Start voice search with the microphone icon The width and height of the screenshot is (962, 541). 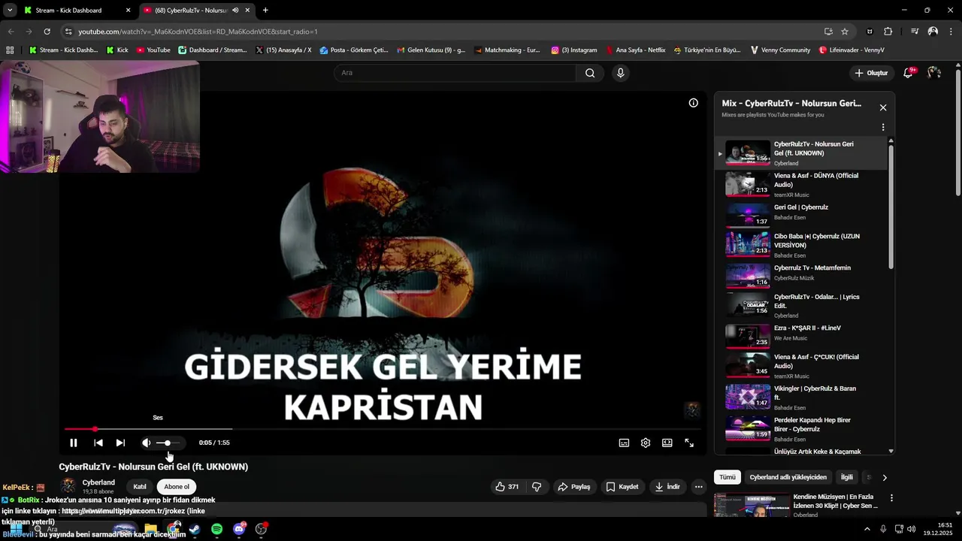(x=620, y=73)
